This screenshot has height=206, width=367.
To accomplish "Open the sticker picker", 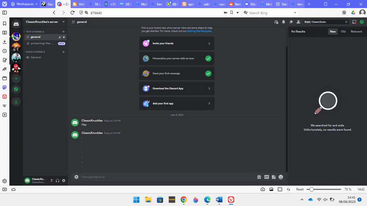I will click(x=274, y=177).
